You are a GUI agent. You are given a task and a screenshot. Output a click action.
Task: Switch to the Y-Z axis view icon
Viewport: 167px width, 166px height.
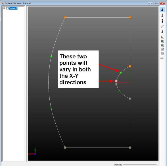[162, 53]
